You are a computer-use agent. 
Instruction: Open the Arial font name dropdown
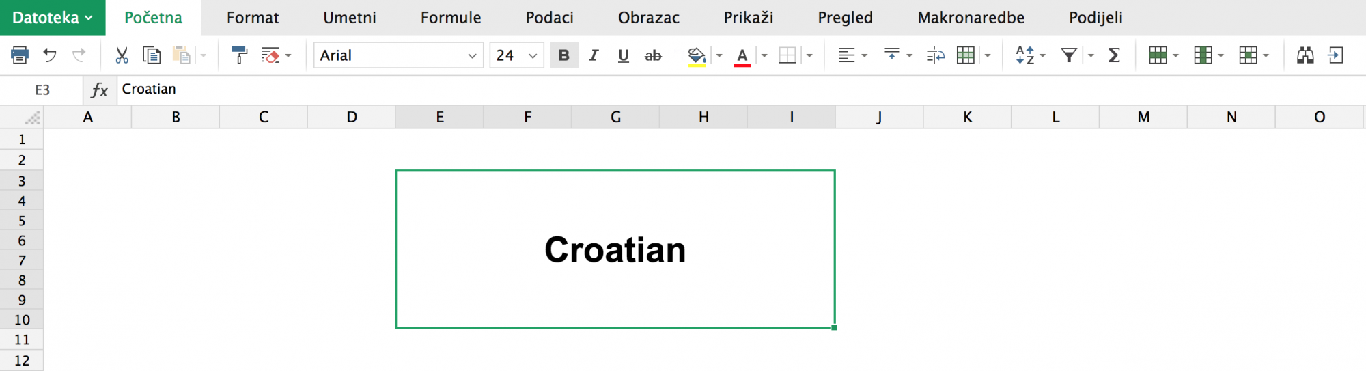[x=471, y=56]
